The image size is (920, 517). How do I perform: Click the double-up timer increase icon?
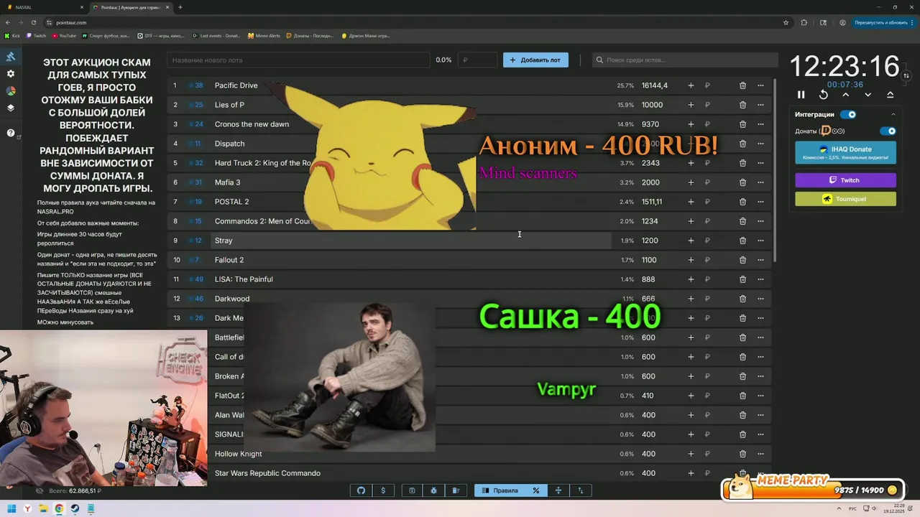[x=890, y=95]
